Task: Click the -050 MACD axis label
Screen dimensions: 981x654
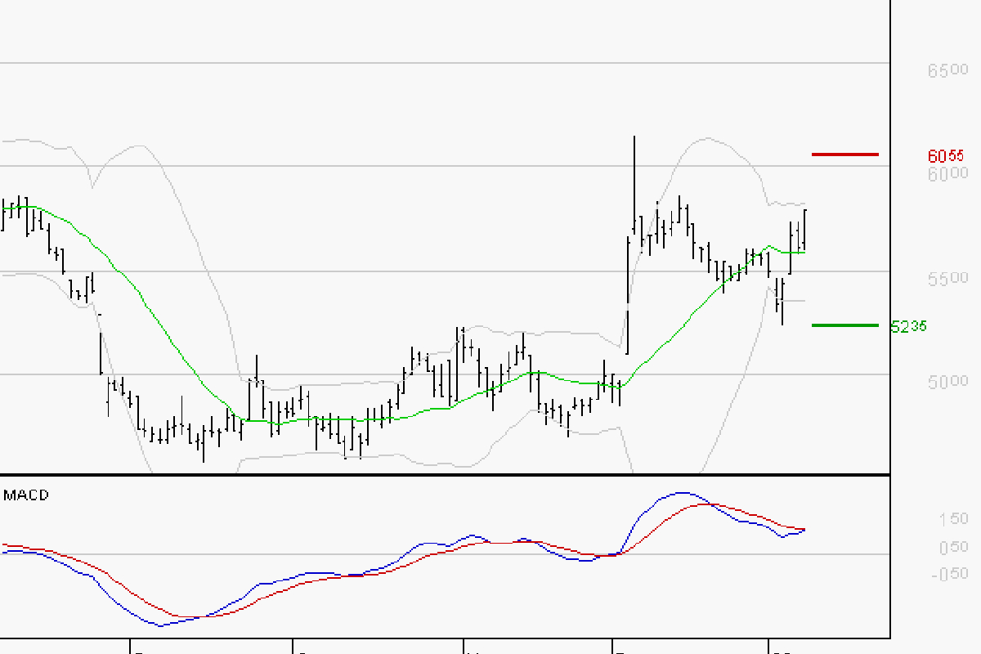Action: coord(951,573)
